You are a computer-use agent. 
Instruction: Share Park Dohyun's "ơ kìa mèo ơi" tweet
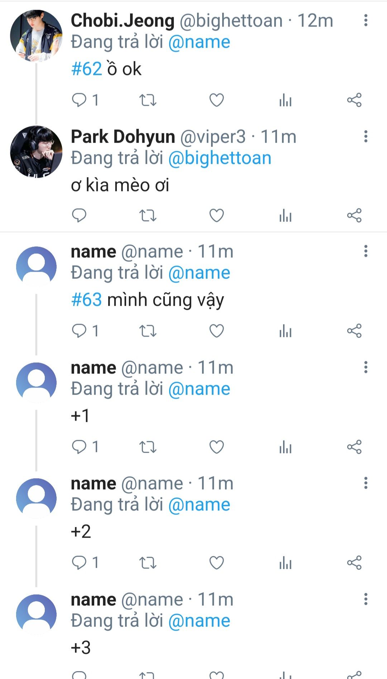coord(354,215)
